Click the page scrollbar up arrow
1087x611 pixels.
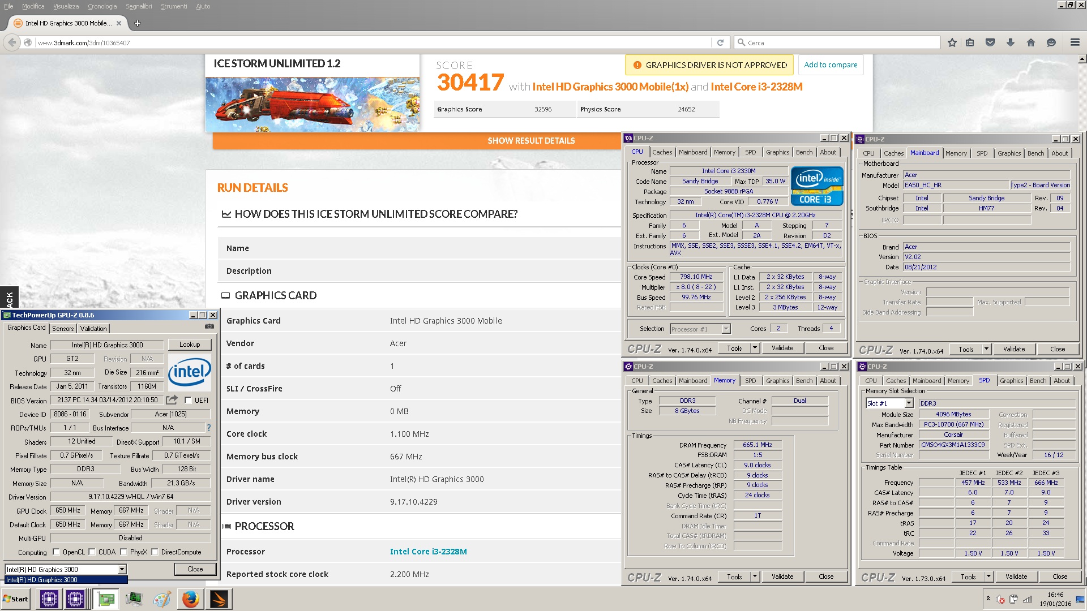click(x=1082, y=59)
